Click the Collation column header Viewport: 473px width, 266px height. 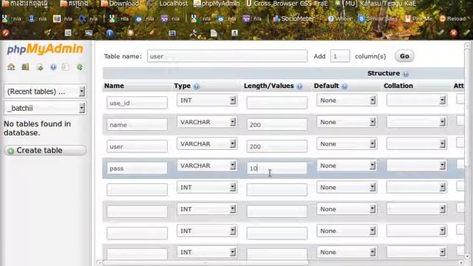[x=398, y=86]
